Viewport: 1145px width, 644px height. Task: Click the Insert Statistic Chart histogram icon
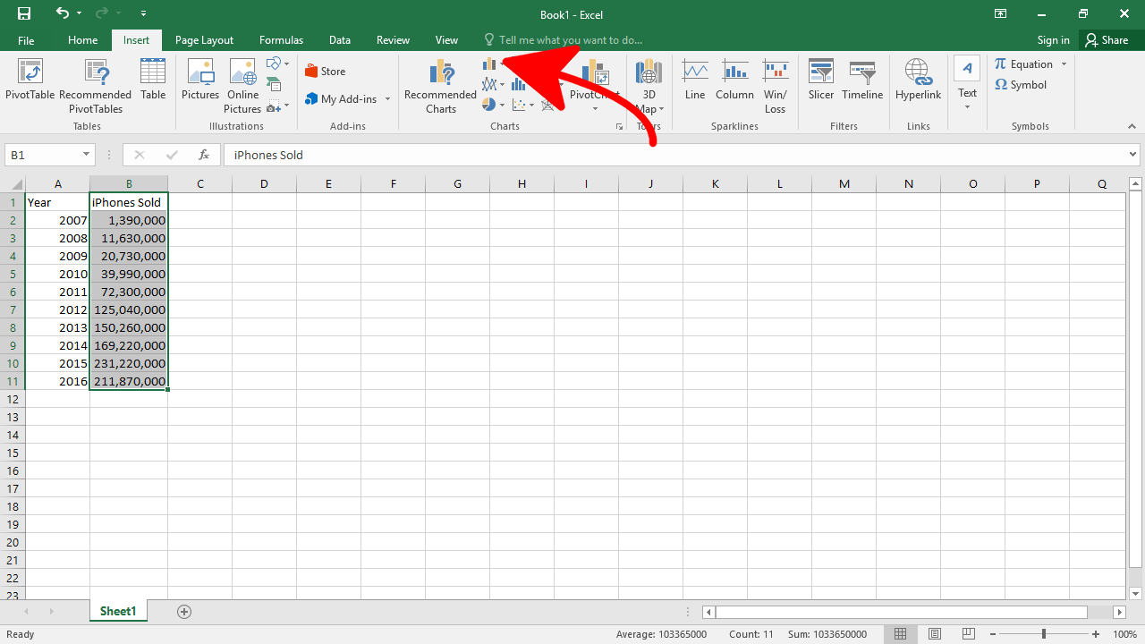click(519, 85)
